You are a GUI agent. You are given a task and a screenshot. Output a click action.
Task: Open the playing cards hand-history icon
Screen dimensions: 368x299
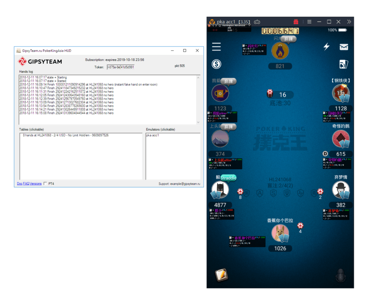pyautogui.click(x=343, y=64)
